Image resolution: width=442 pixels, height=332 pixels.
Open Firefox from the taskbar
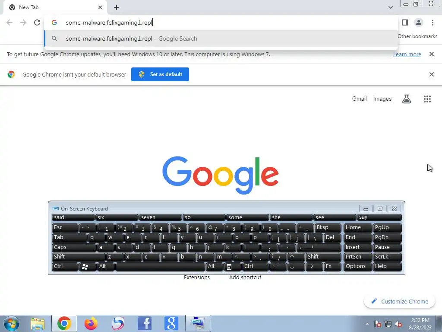pos(91,323)
